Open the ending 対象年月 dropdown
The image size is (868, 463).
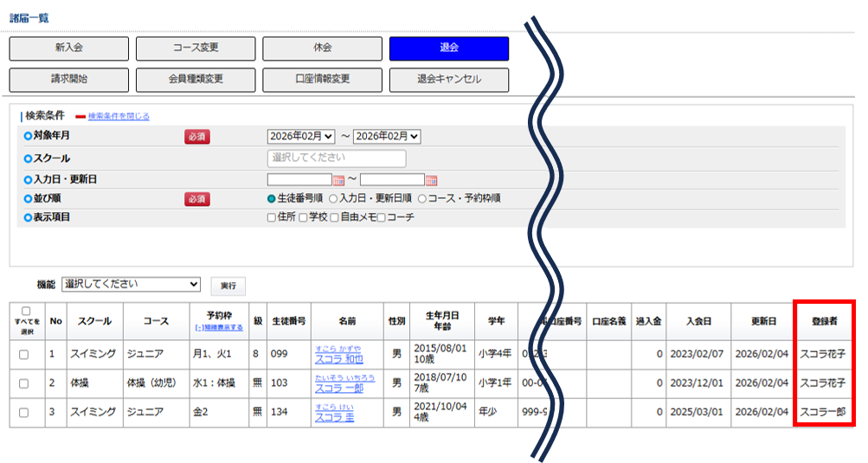pyautogui.click(x=386, y=137)
